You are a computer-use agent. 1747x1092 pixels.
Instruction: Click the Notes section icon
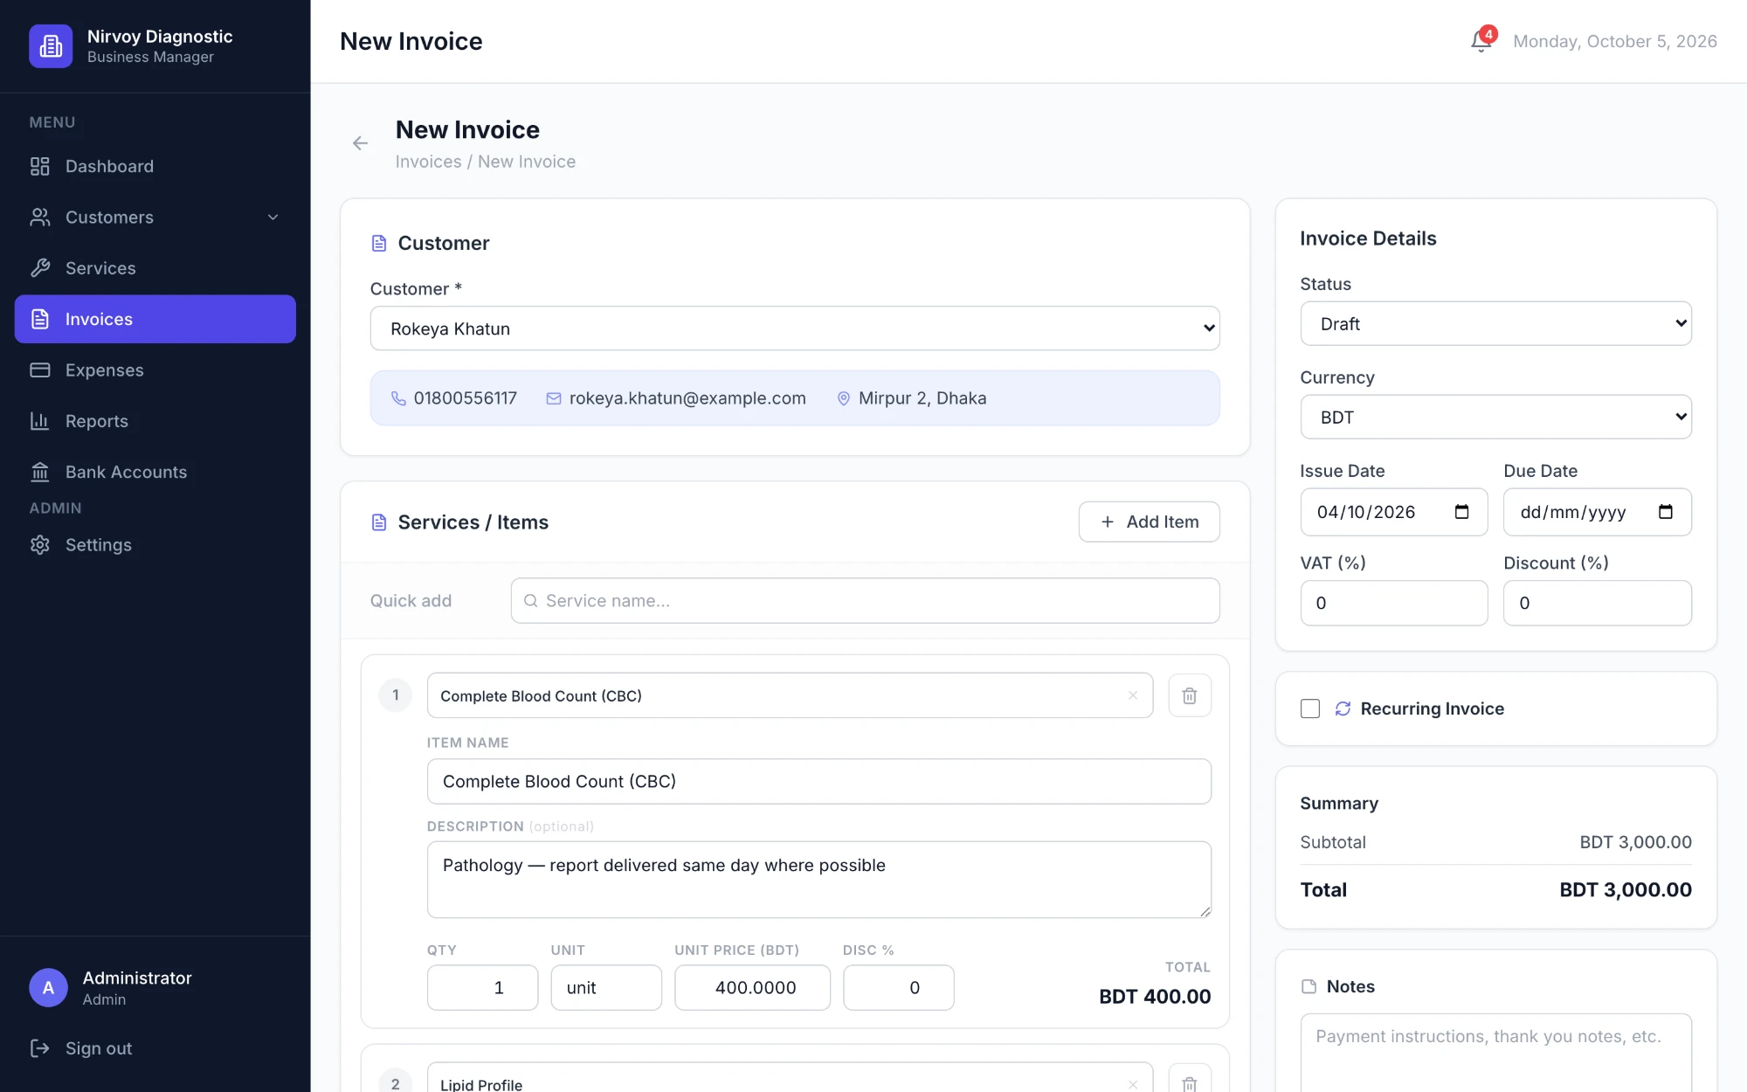point(1309,986)
